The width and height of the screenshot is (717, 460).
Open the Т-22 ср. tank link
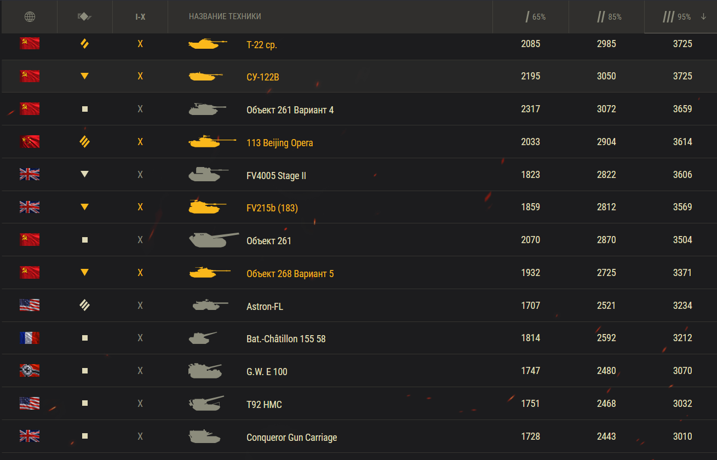click(261, 44)
